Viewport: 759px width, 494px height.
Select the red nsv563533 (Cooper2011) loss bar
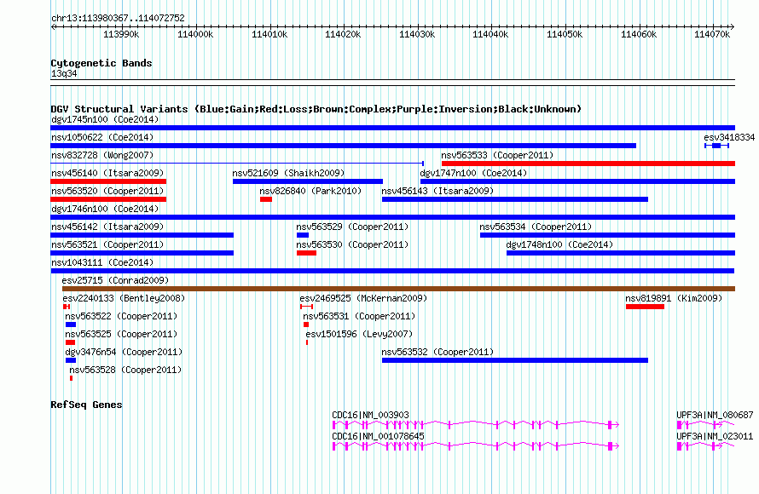click(588, 164)
